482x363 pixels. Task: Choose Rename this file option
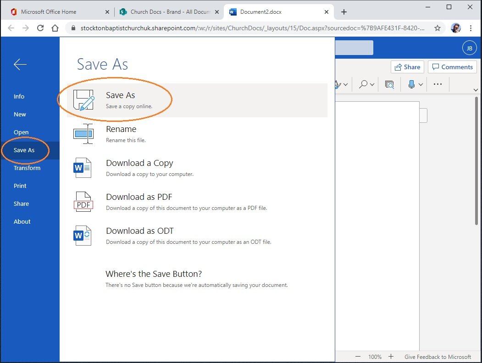pyautogui.click(x=197, y=134)
